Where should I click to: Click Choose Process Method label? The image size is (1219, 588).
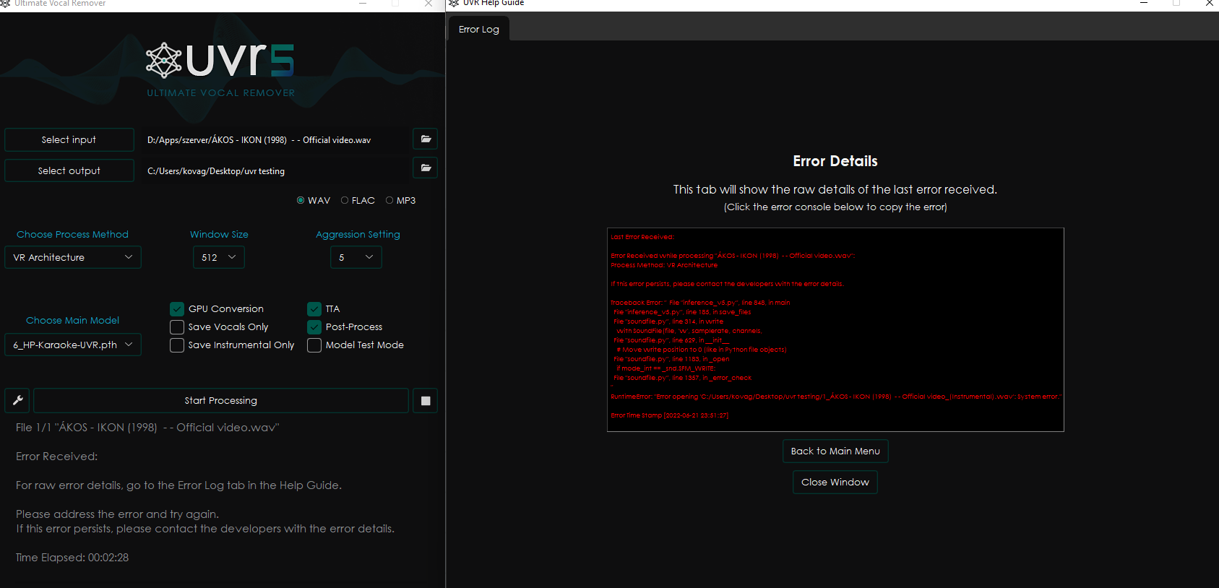coord(73,235)
